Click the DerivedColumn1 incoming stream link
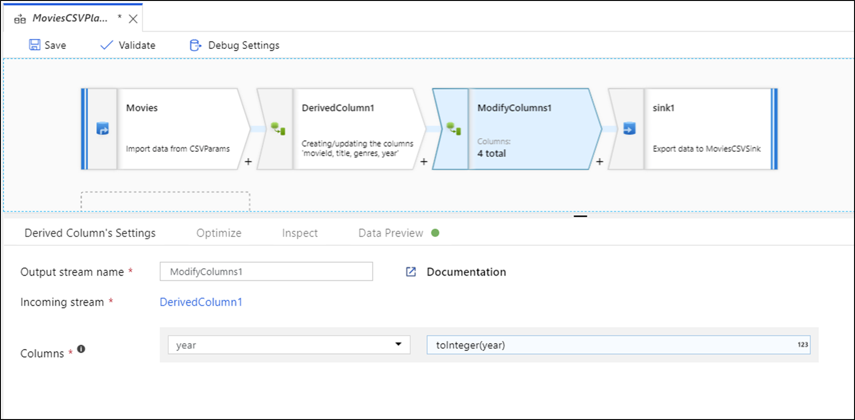855x420 pixels. (201, 302)
